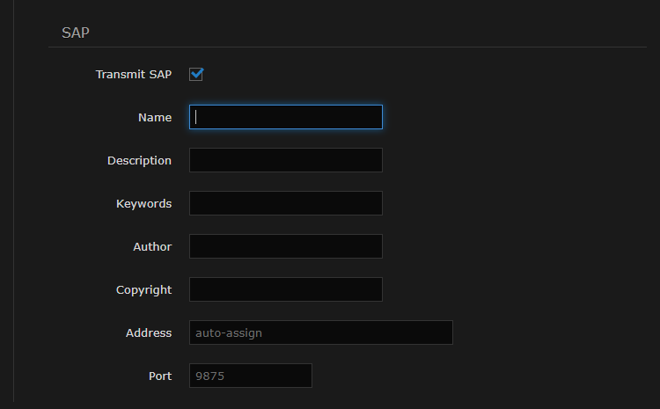Click the vertical panel border on left
This screenshot has height=409, width=660.
[14, 220]
